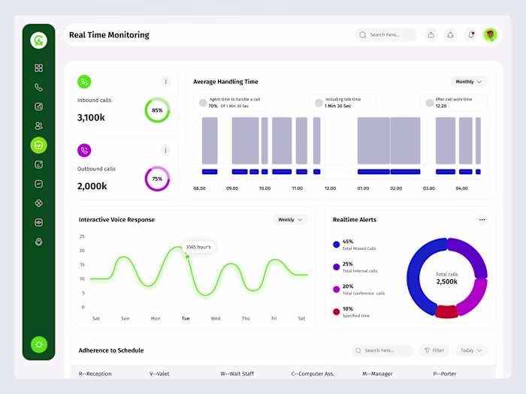Screen dimensions: 526x394
Task: Click the app logo at sidebar top
Action: tap(38, 41)
